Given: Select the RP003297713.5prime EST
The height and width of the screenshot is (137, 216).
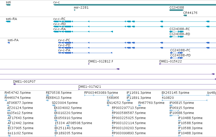Looking at the screenshot, I should click(x=113, y=110).
